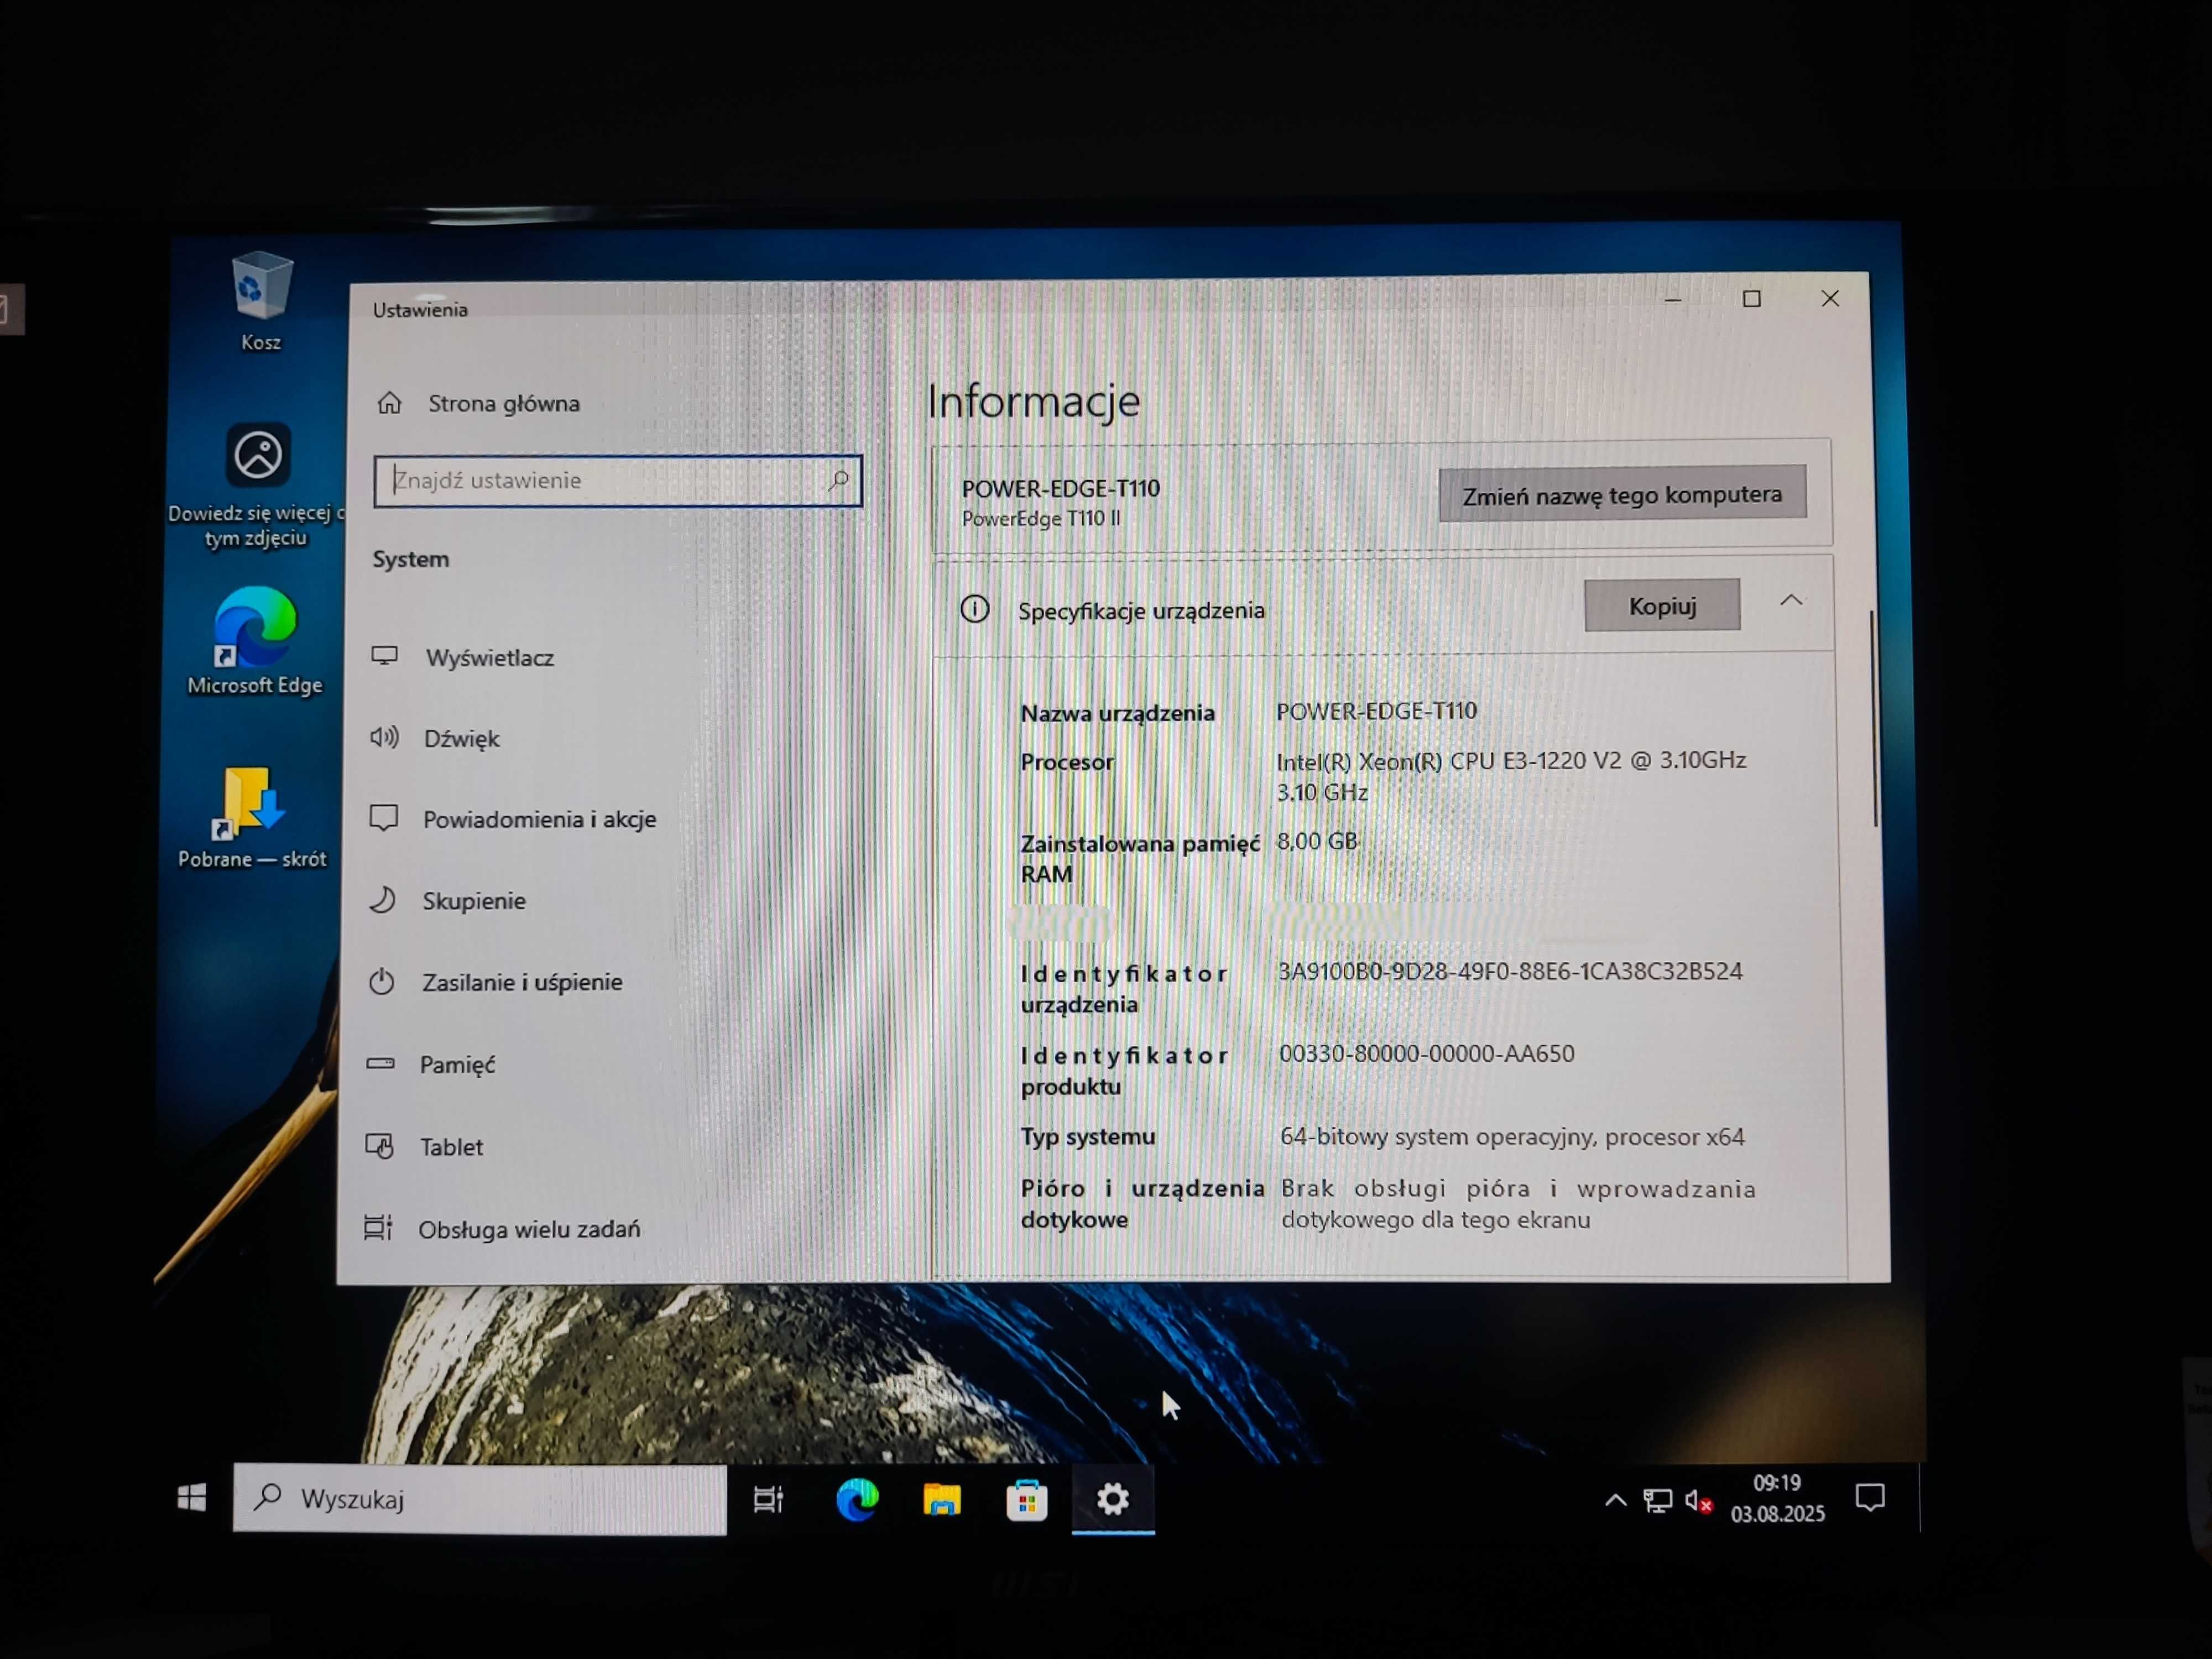The width and height of the screenshot is (2212, 1659).
Task: Click the power icon beside 'Zasilanie i uśpienie'
Action: [x=381, y=981]
